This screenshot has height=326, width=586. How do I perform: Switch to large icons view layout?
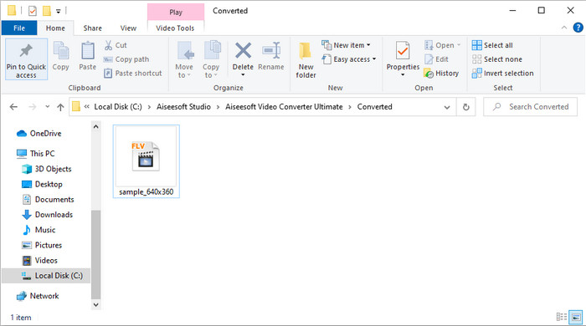pos(576,317)
